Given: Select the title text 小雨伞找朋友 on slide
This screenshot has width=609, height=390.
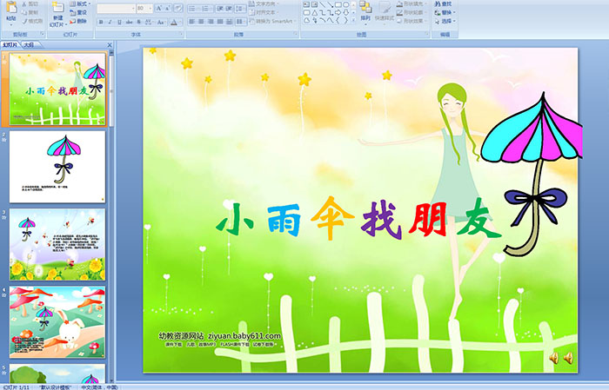Looking at the screenshot, I should 358,219.
